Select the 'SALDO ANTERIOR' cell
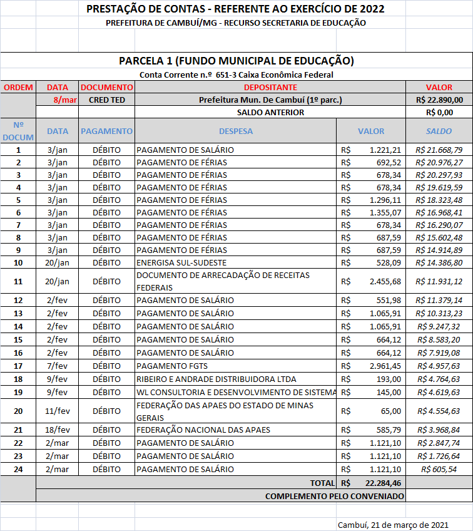473x531 pixels. point(270,113)
